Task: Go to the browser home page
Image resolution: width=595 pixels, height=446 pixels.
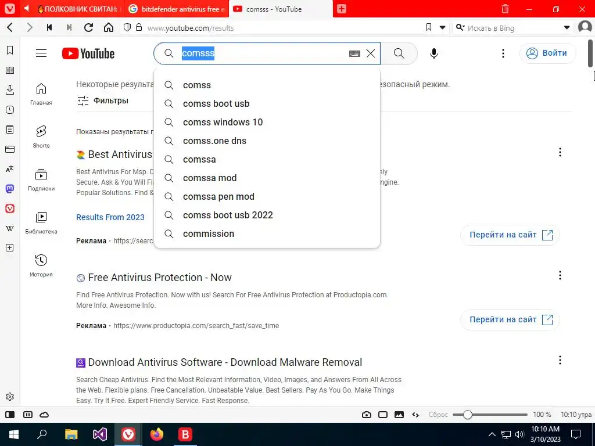Action: [x=109, y=28]
